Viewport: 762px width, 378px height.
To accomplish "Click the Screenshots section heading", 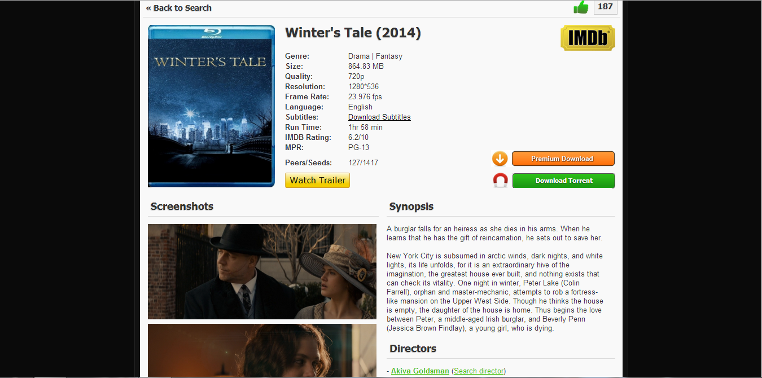I will point(182,206).
